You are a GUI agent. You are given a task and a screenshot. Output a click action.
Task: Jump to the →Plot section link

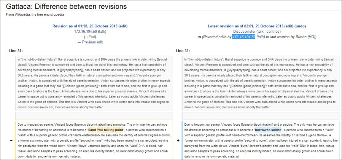[x=90, y=37]
